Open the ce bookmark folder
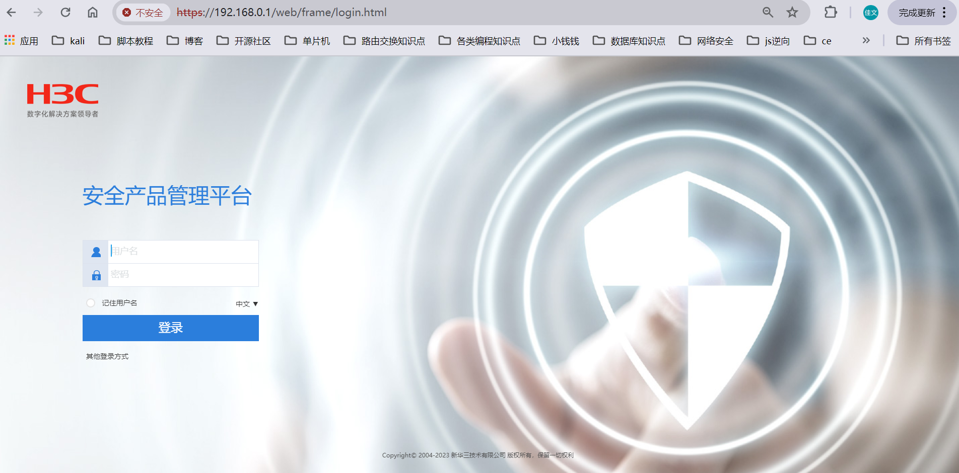Viewport: 959px width, 473px height. tap(817, 41)
